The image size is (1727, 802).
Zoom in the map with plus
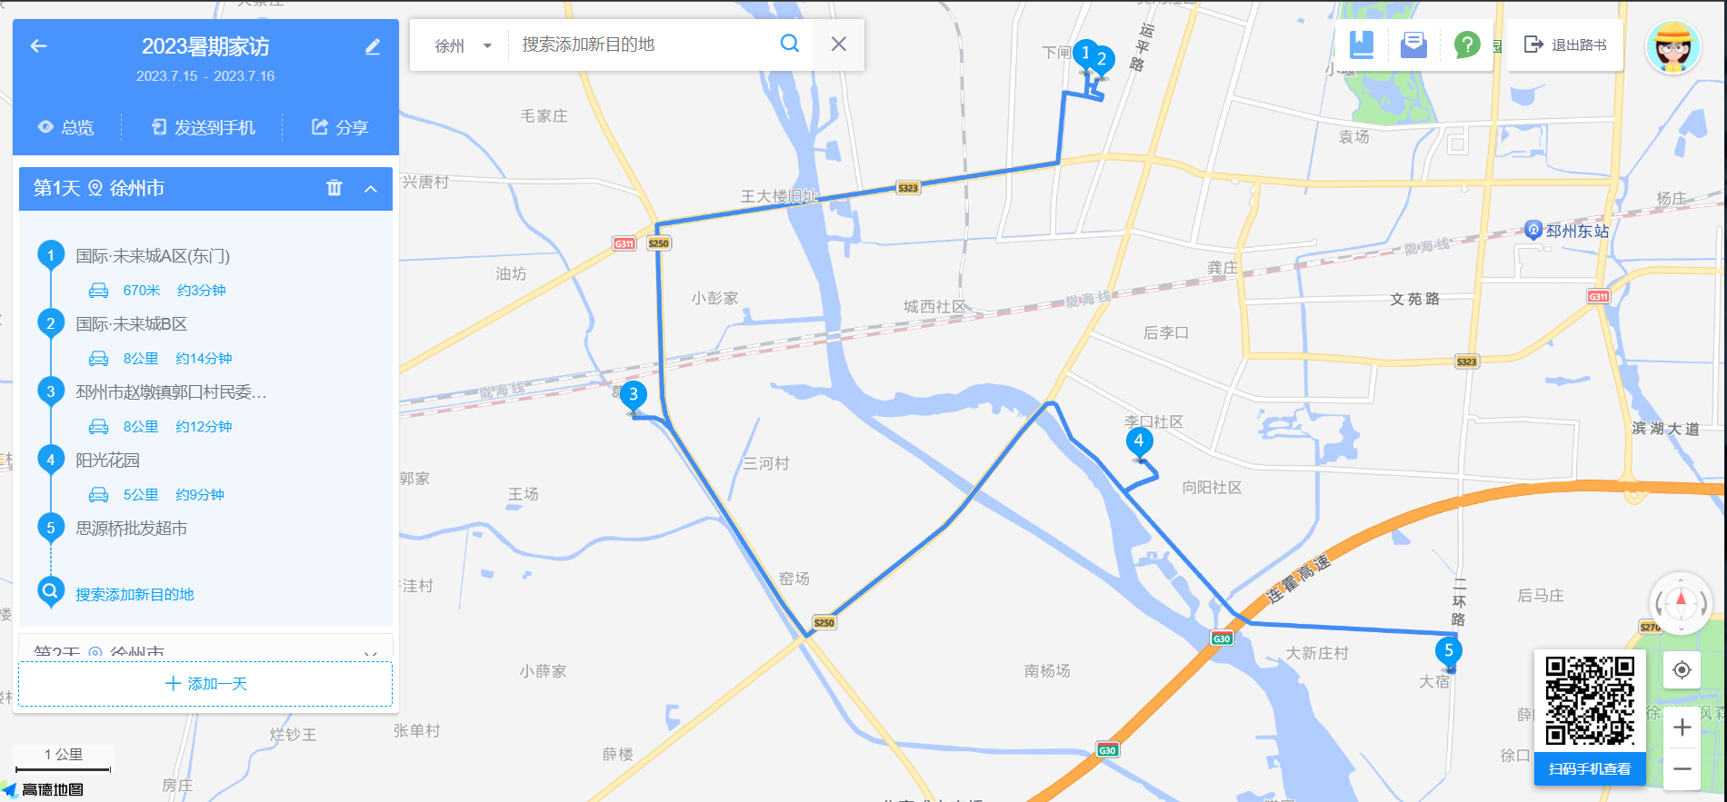1682,728
